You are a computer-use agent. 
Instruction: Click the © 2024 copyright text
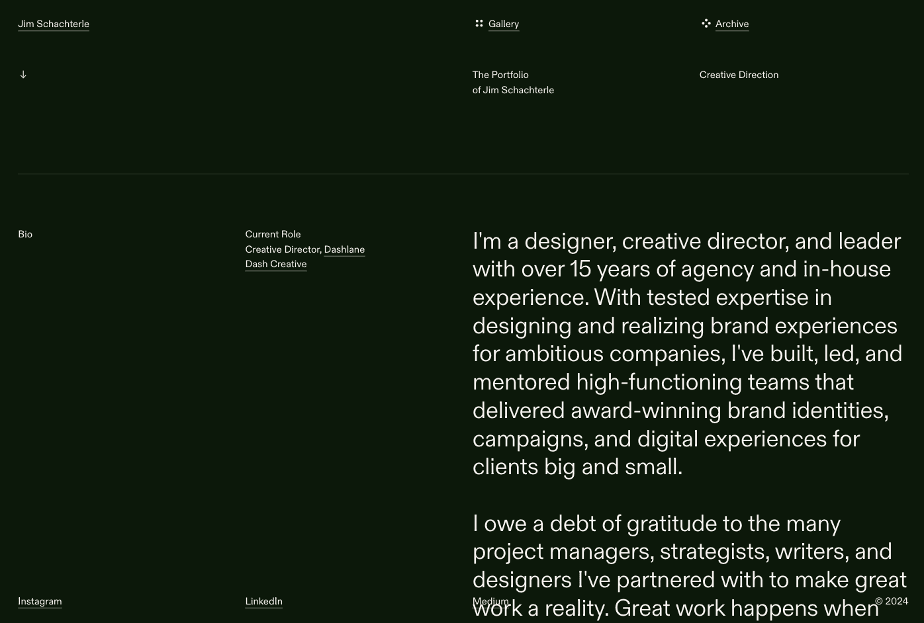tap(892, 601)
